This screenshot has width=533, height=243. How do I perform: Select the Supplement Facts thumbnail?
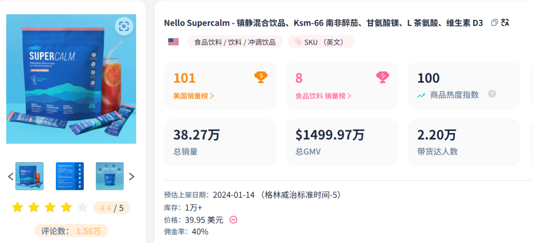pos(70,176)
